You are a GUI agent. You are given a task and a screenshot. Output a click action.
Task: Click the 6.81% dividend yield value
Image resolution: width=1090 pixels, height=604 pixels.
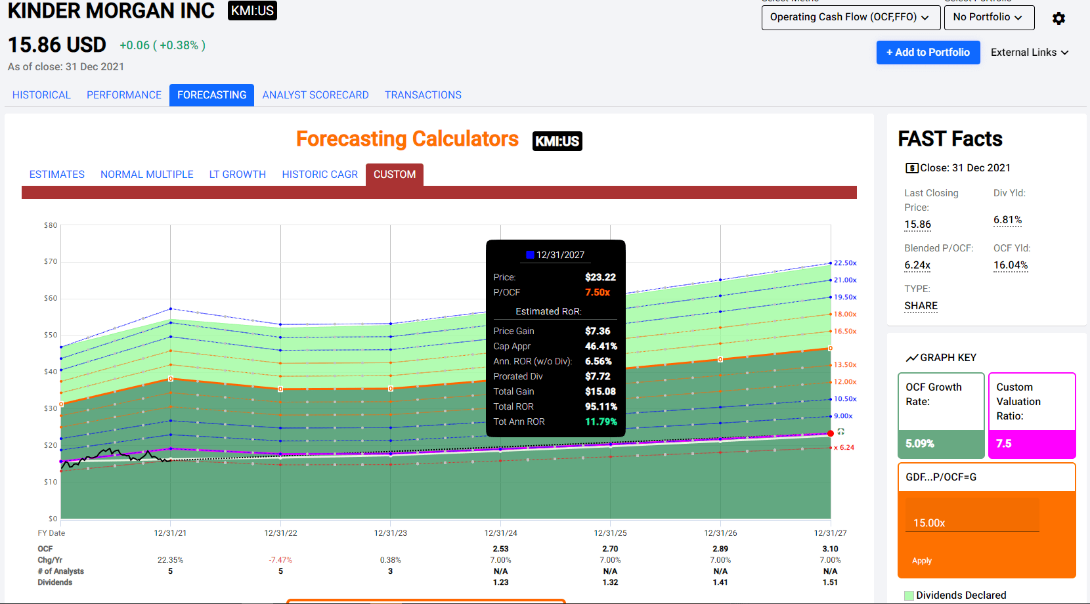[x=1007, y=220]
